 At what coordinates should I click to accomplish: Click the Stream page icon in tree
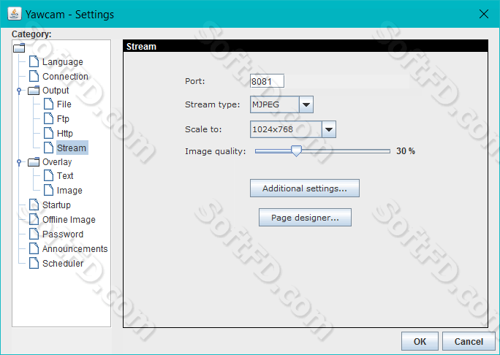coord(48,148)
